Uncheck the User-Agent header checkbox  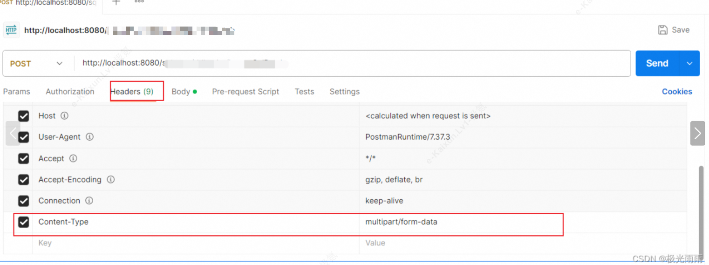(x=23, y=137)
